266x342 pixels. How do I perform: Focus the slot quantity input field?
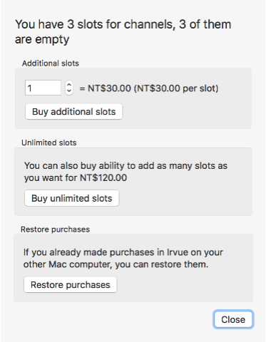43,88
